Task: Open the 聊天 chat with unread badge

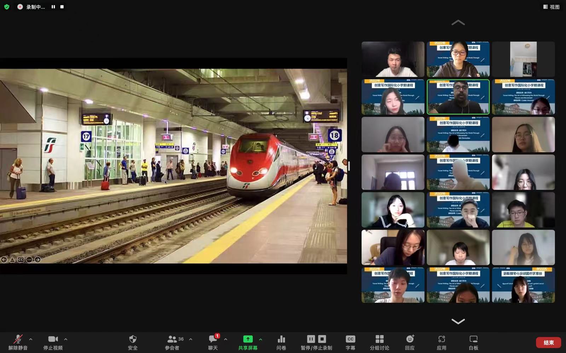Action: [213, 342]
